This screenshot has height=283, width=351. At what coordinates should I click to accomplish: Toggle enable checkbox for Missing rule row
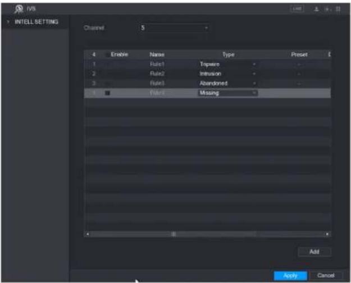[107, 93]
